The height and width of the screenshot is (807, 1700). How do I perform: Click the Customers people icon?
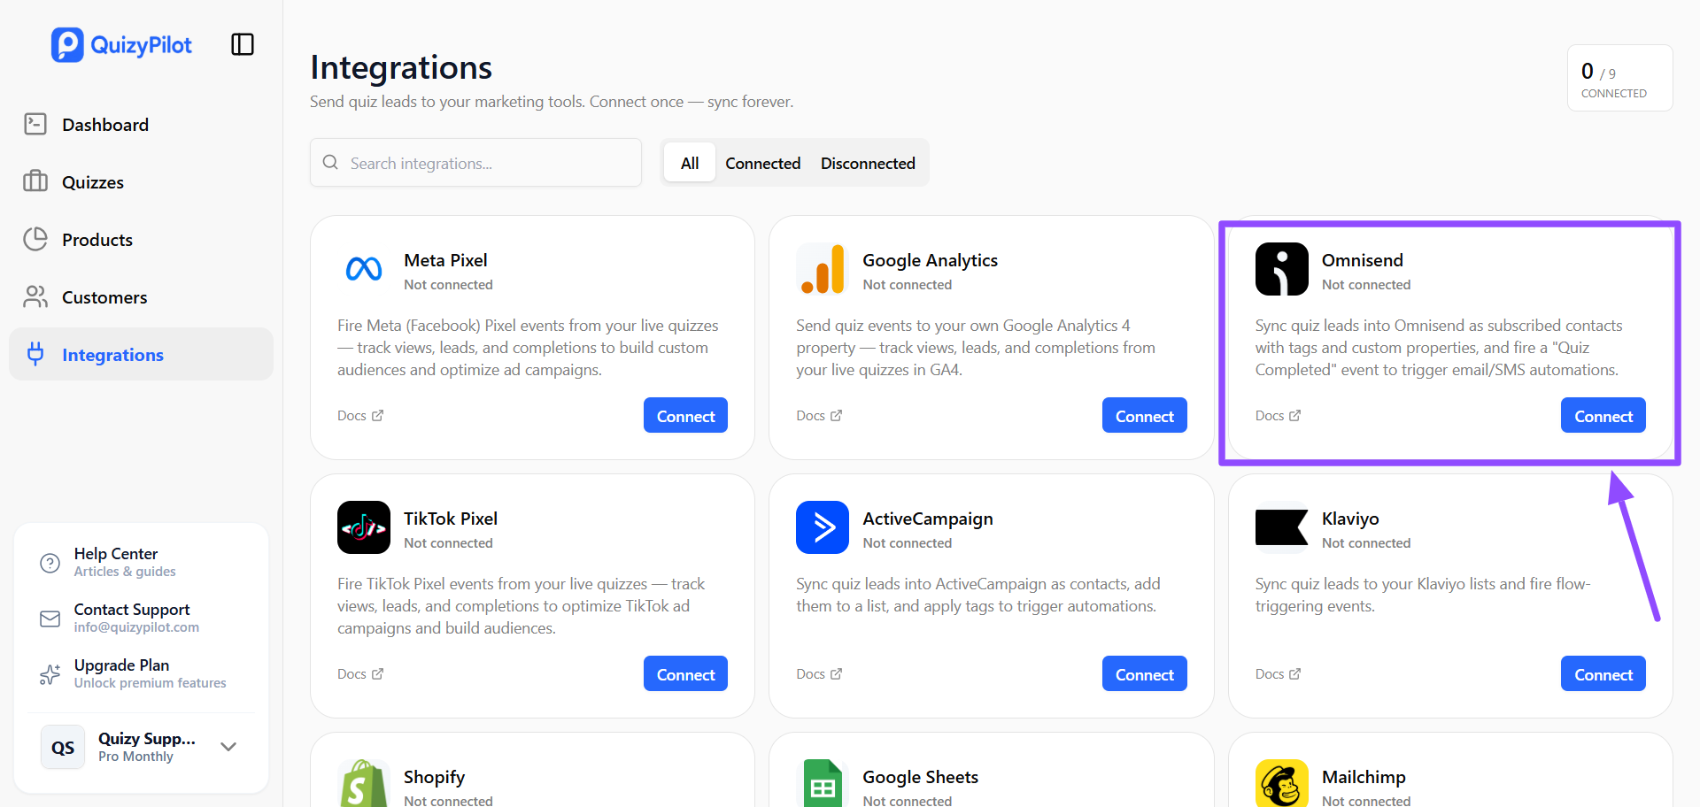(35, 296)
